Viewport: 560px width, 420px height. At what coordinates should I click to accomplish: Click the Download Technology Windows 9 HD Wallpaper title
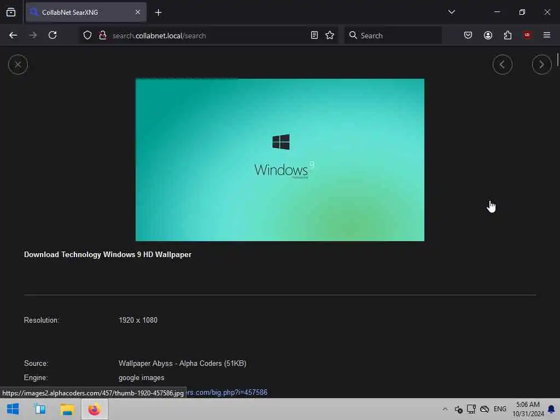108,255
